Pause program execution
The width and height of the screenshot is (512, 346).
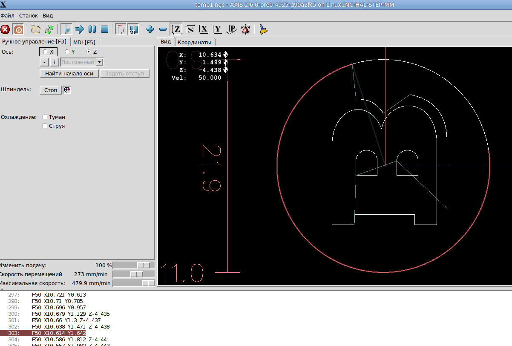coord(92,29)
